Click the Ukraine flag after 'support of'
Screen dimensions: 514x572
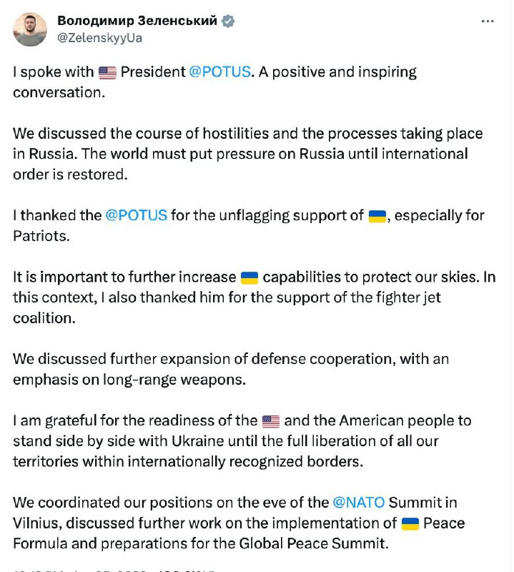coord(377,216)
